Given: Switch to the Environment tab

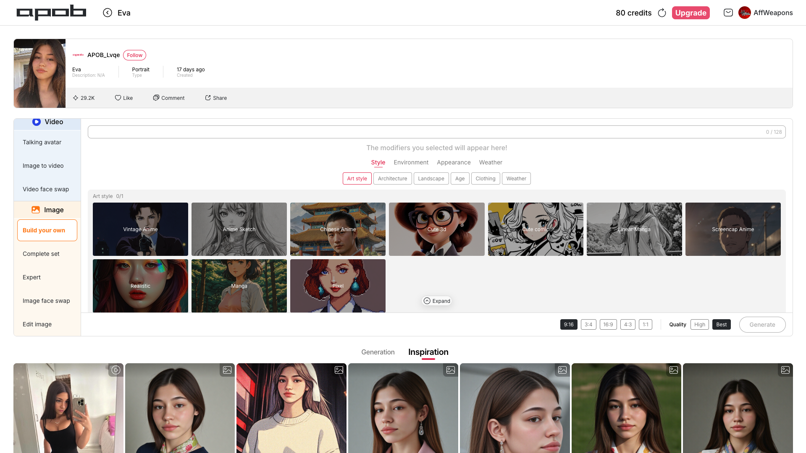Looking at the screenshot, I should point(411,162).
